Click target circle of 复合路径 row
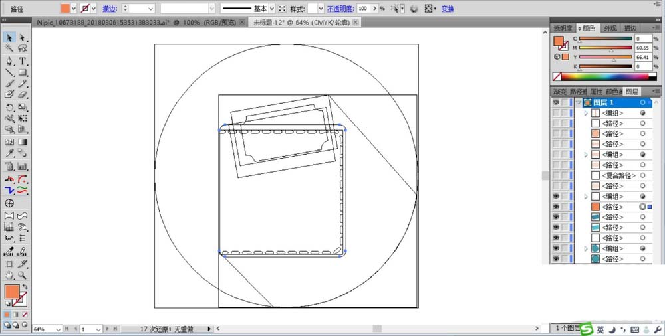Image resolution: width=665 pixels, height=336 pixels. pyautogui.click(x=642, y=175)
